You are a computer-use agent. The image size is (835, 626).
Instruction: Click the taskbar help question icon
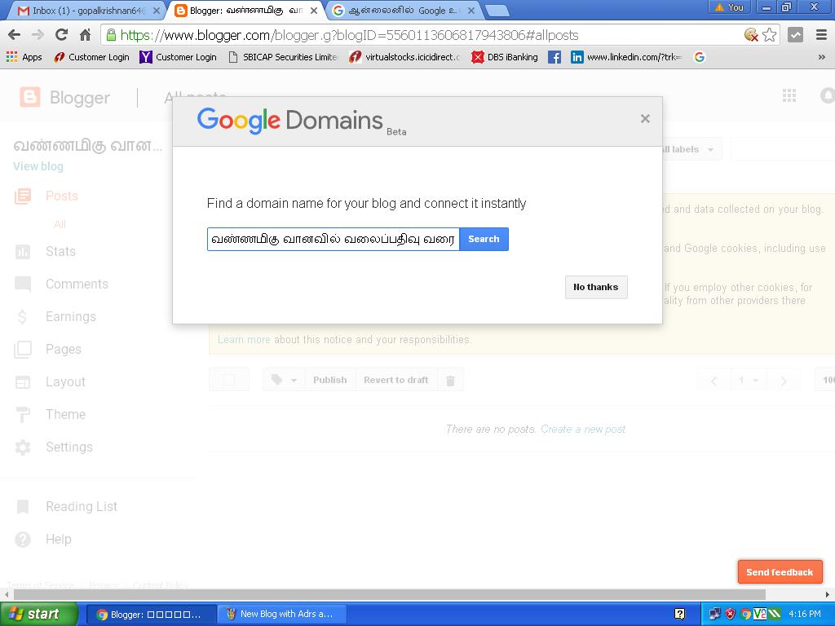(679, 614)
